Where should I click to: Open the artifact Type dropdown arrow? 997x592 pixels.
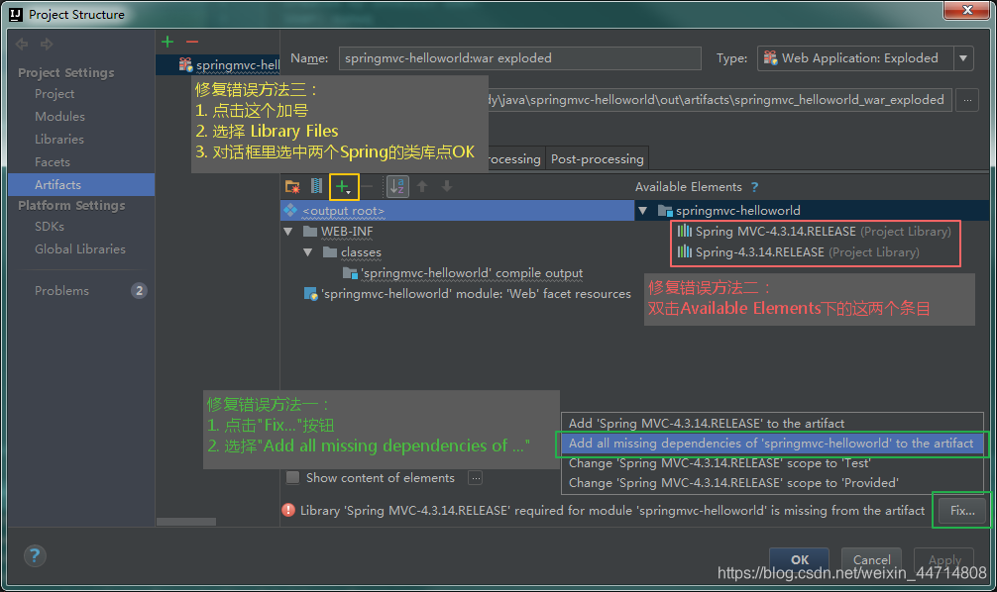pyautogui.click(x=963, y=58)
